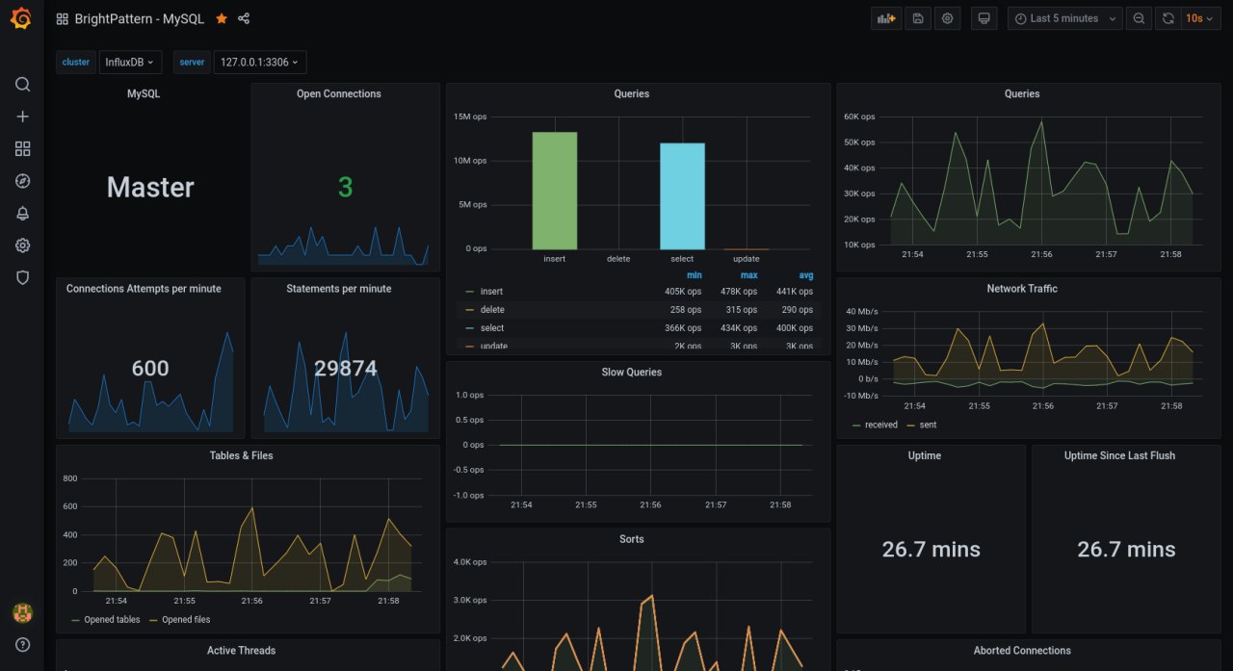Image resolution: width=1233 pixels, height=671 pixels.
Task: Click the green 3 open connections value
Action: click(345, 187)
